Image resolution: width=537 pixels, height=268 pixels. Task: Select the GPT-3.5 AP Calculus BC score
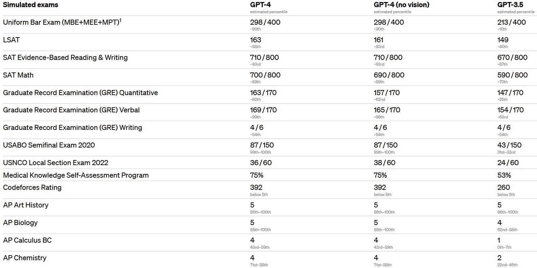click(x=499, y=240)
